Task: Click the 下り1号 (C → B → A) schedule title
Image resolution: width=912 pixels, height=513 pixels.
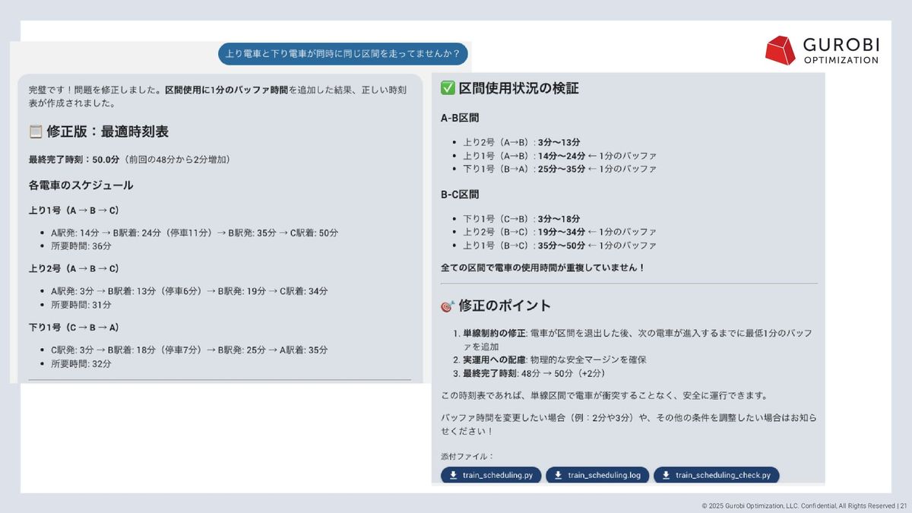Action: (74, 328)
